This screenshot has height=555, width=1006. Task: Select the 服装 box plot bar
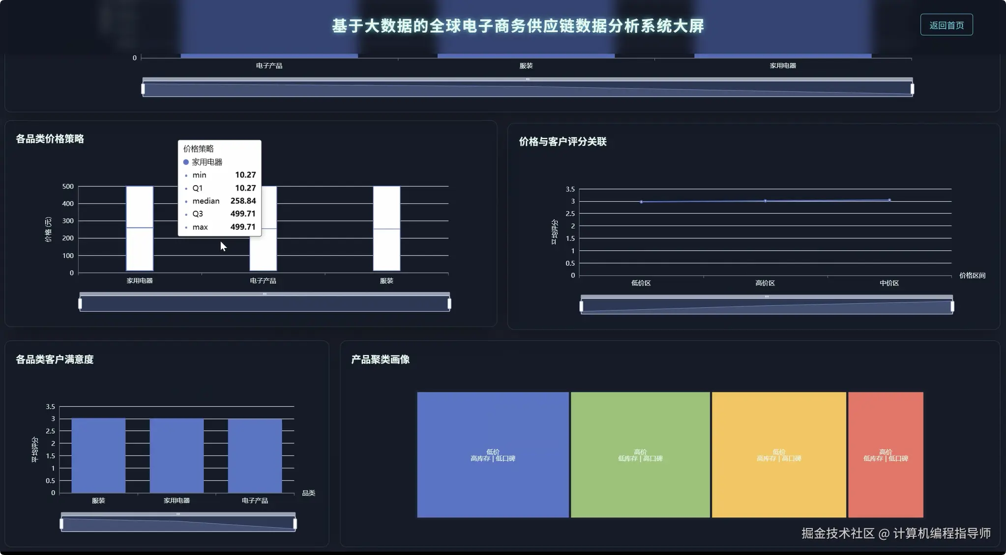point(386,228)
